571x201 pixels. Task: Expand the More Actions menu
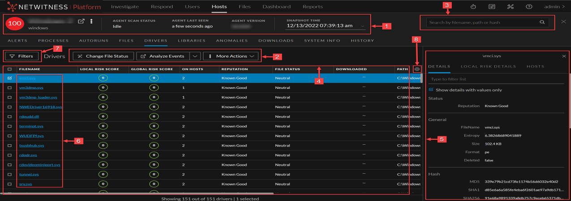click(x=231, y=56)
